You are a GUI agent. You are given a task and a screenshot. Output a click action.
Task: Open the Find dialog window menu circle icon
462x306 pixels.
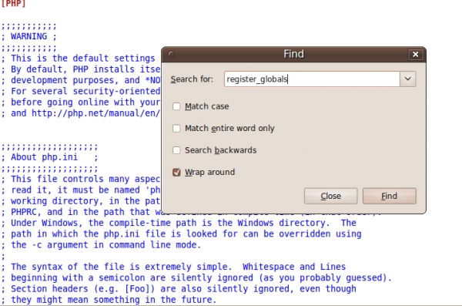pos(171,54)
